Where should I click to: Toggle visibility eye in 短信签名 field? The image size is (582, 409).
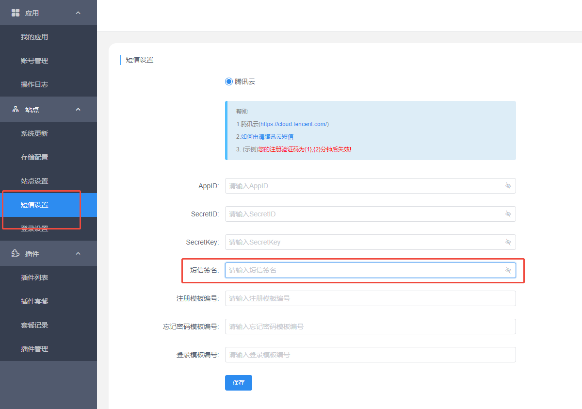click(x=508, y=270)
